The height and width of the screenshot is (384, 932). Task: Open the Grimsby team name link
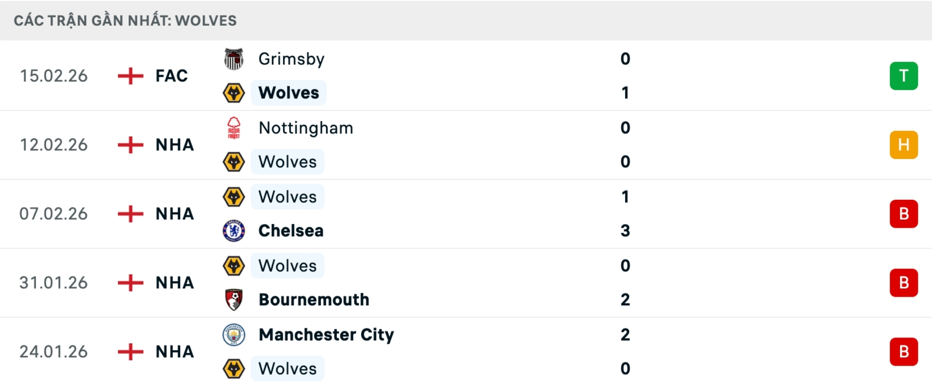coord(292,59)
